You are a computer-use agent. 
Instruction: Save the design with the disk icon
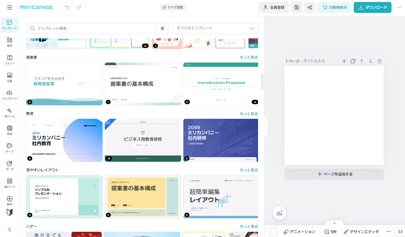(297, 7)
